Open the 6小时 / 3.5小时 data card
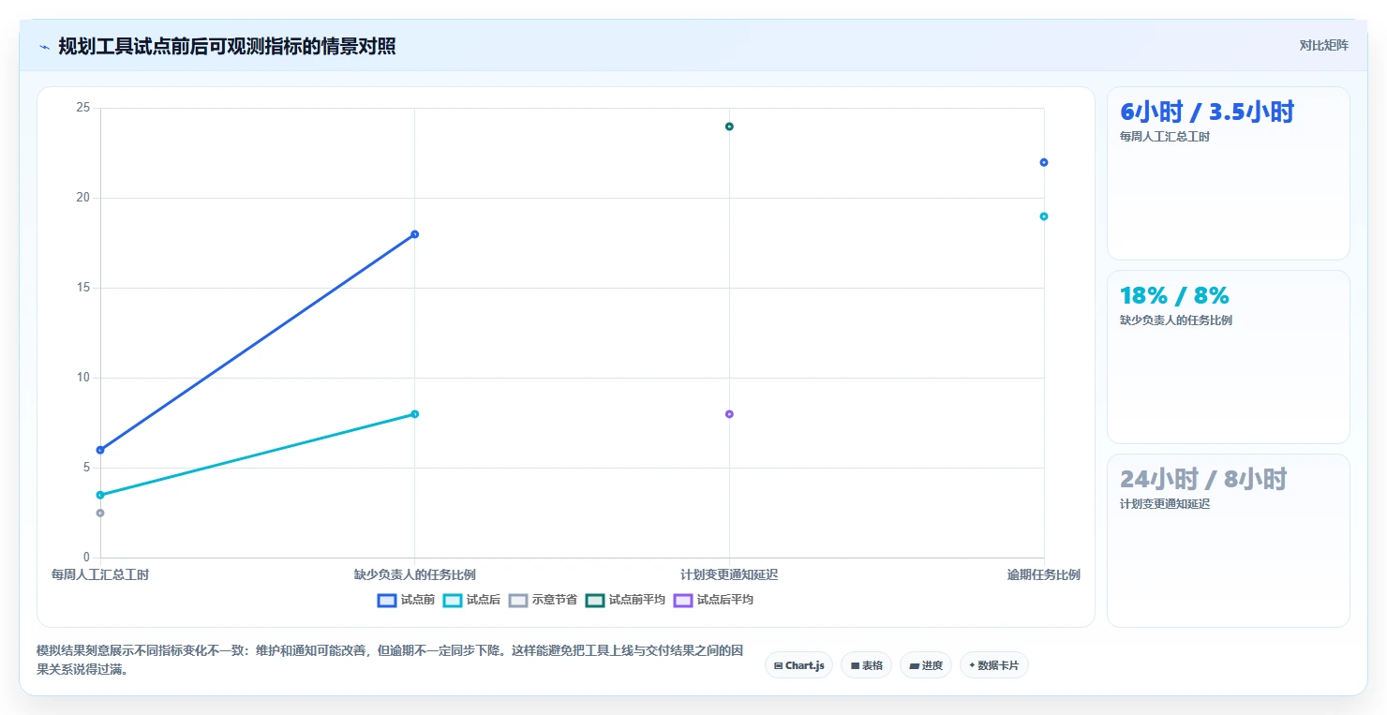 click(1229, 173)
